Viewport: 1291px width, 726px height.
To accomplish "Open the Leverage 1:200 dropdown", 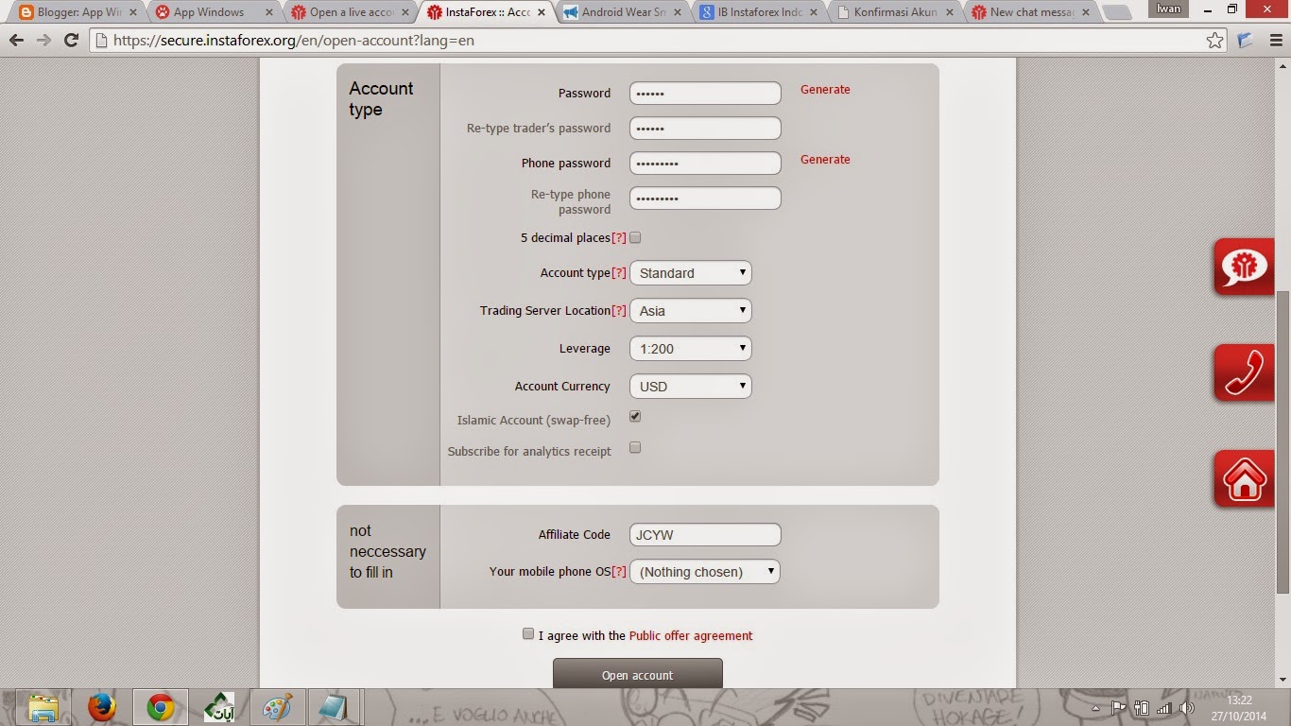I will (x=691, y=349).
